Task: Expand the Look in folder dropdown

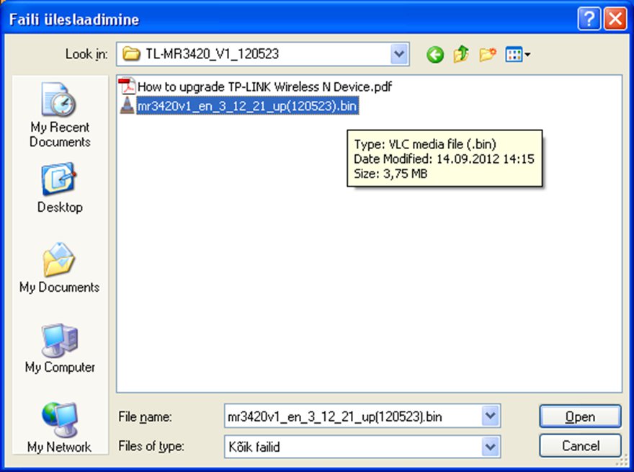Action: 399,54
